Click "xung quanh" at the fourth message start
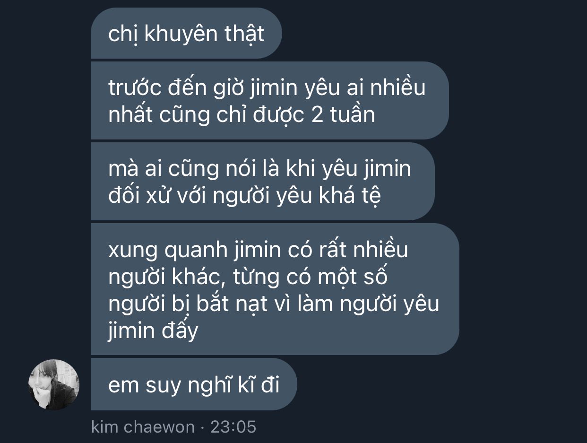587x443 pixels. (x=168, y=250)
